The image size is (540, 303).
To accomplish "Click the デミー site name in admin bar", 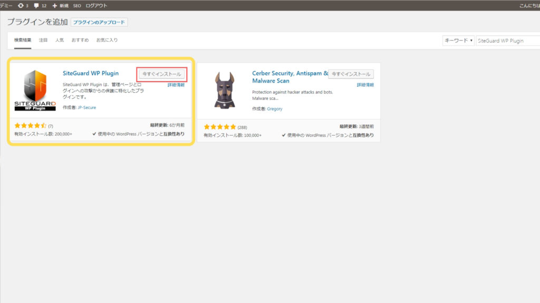I will click(x=6, y=5).
